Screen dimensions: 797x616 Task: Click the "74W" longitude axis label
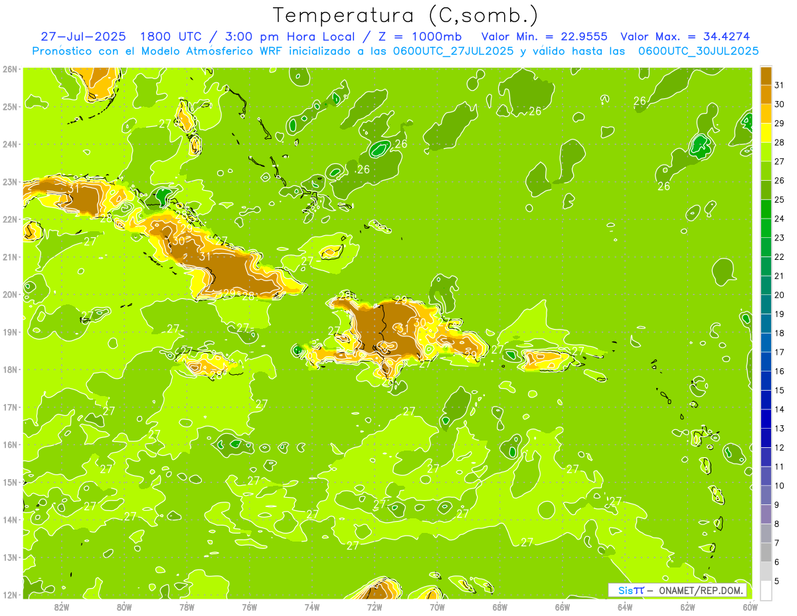tap(312, 606)
